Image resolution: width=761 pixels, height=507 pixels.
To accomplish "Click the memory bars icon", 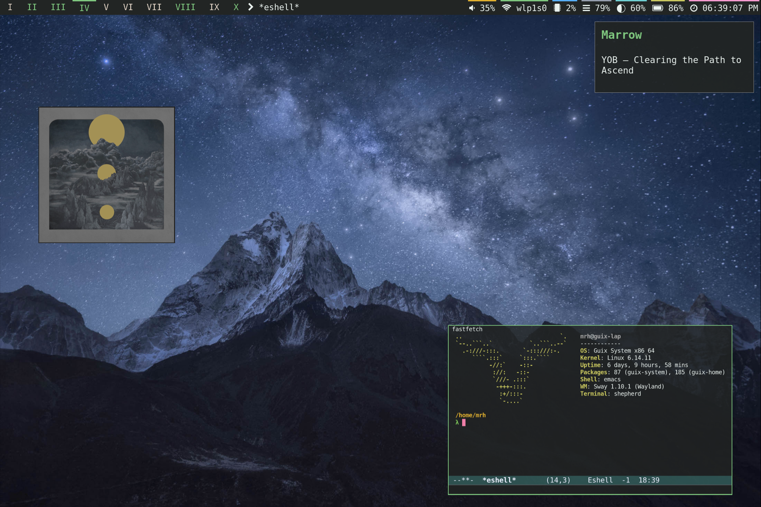I will (x=586, y=8).
